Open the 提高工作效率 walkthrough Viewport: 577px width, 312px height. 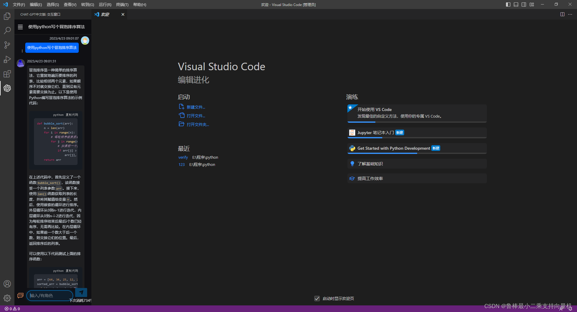pos(417,178)
